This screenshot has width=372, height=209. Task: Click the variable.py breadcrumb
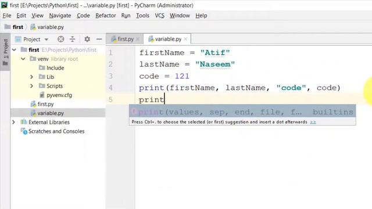47,27
